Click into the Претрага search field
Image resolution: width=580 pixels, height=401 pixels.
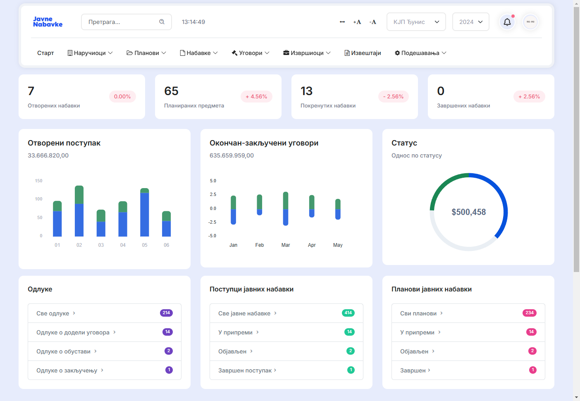point(122,22)
